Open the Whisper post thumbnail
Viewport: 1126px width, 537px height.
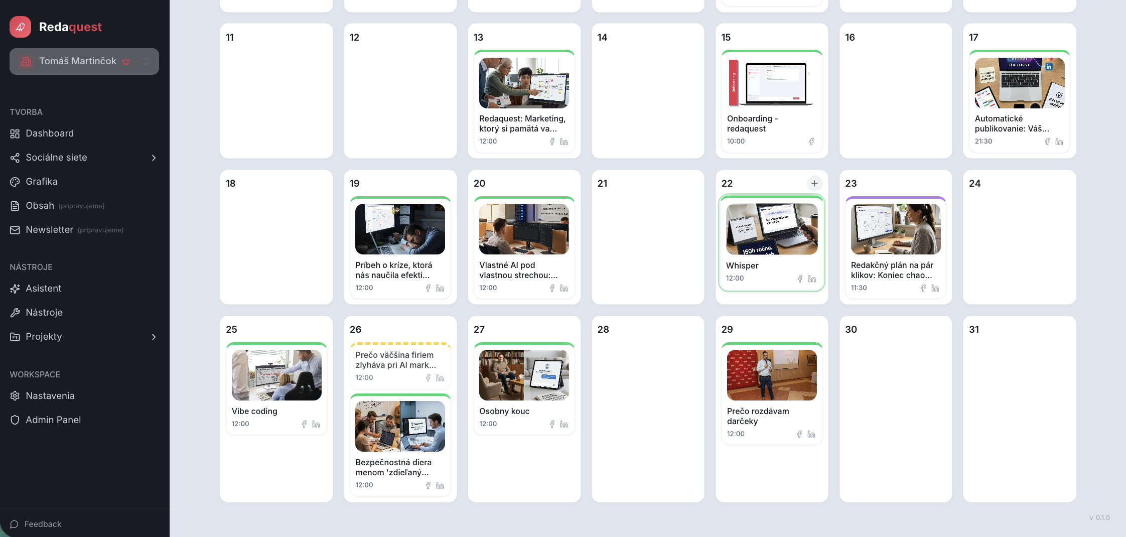tap(772, 229)
